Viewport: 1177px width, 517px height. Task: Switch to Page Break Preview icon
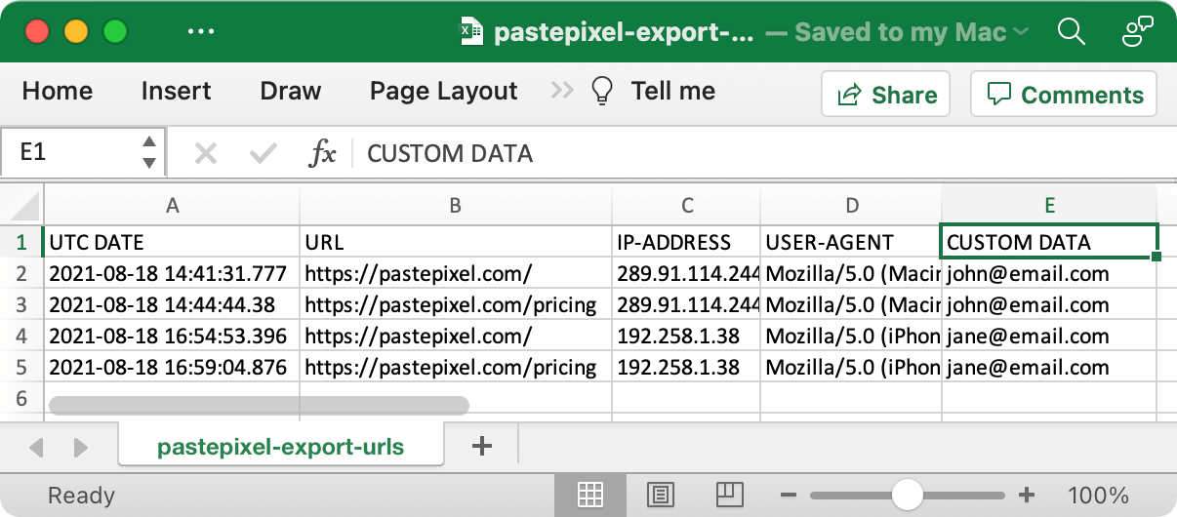pos(730,495)
